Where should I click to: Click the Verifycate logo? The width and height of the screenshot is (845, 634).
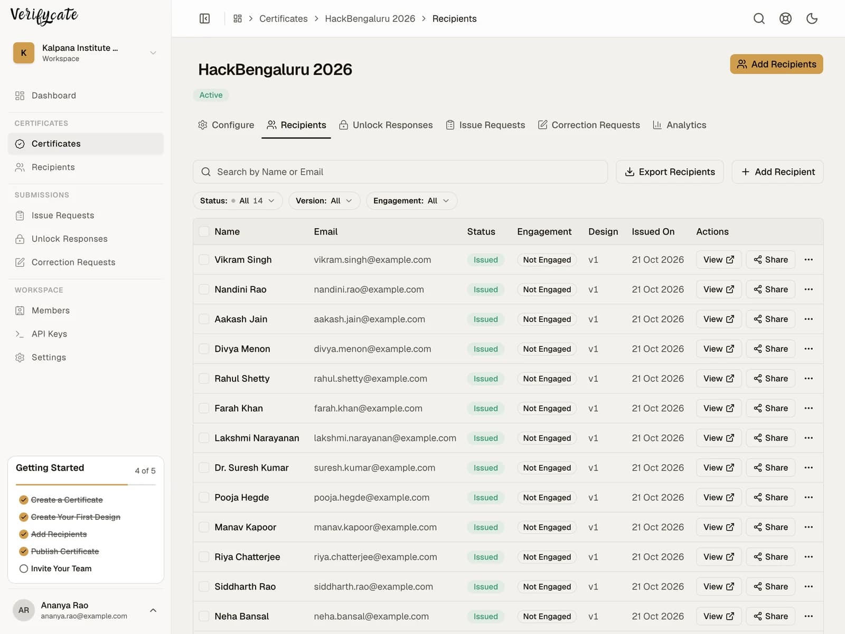[44, 15]
